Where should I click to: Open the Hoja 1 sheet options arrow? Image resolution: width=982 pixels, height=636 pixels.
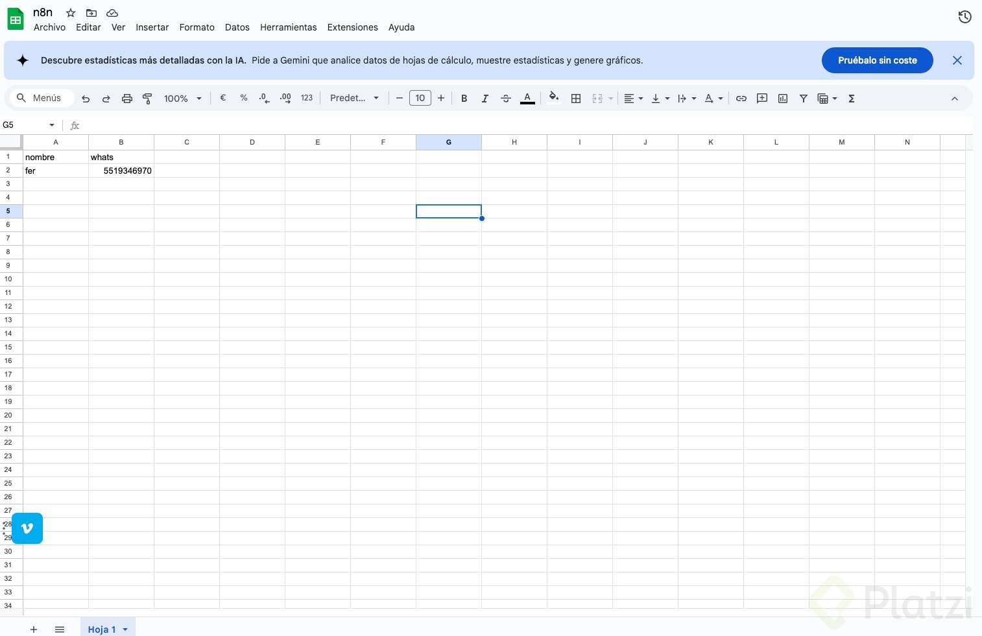tap(125, 630)
